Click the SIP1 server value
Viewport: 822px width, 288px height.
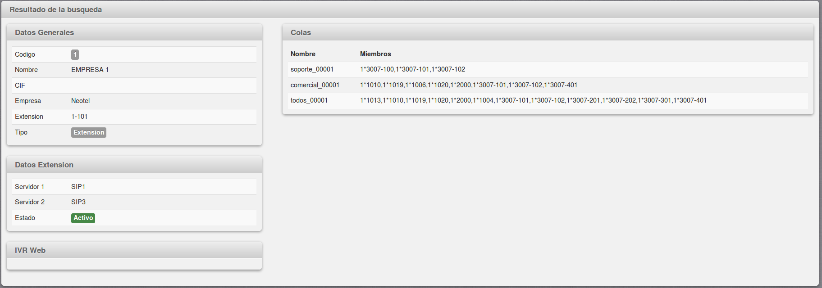point(78,187)
